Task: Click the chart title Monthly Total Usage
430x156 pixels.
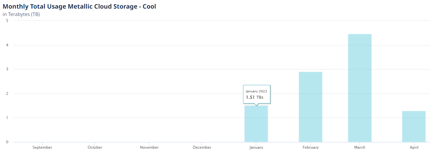Action: (79, 6)
